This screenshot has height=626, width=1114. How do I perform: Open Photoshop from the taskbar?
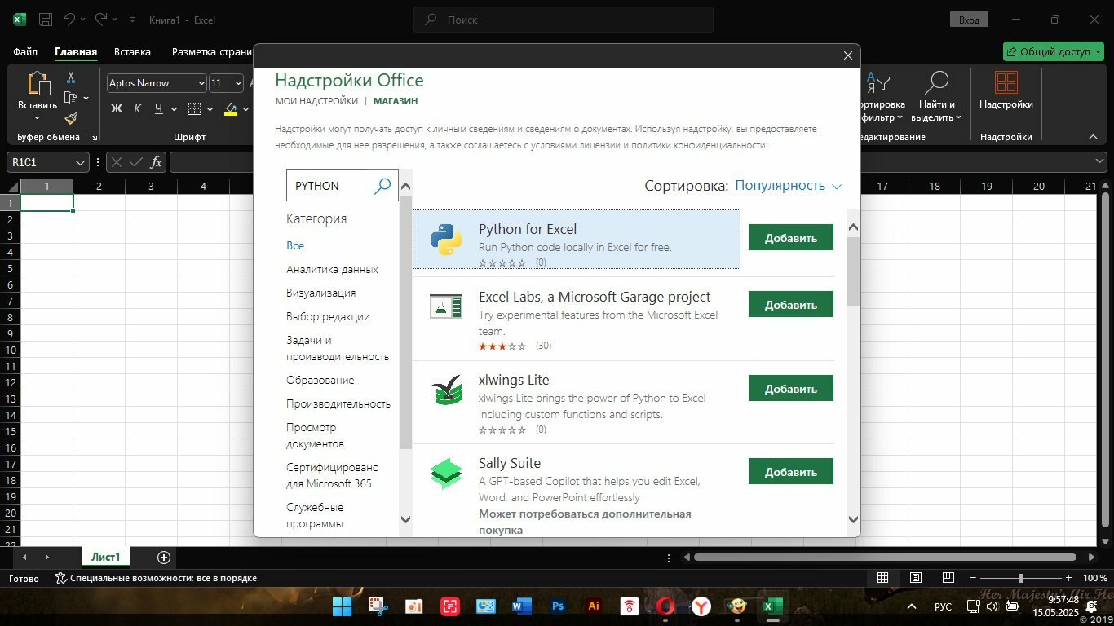(558, 606)
